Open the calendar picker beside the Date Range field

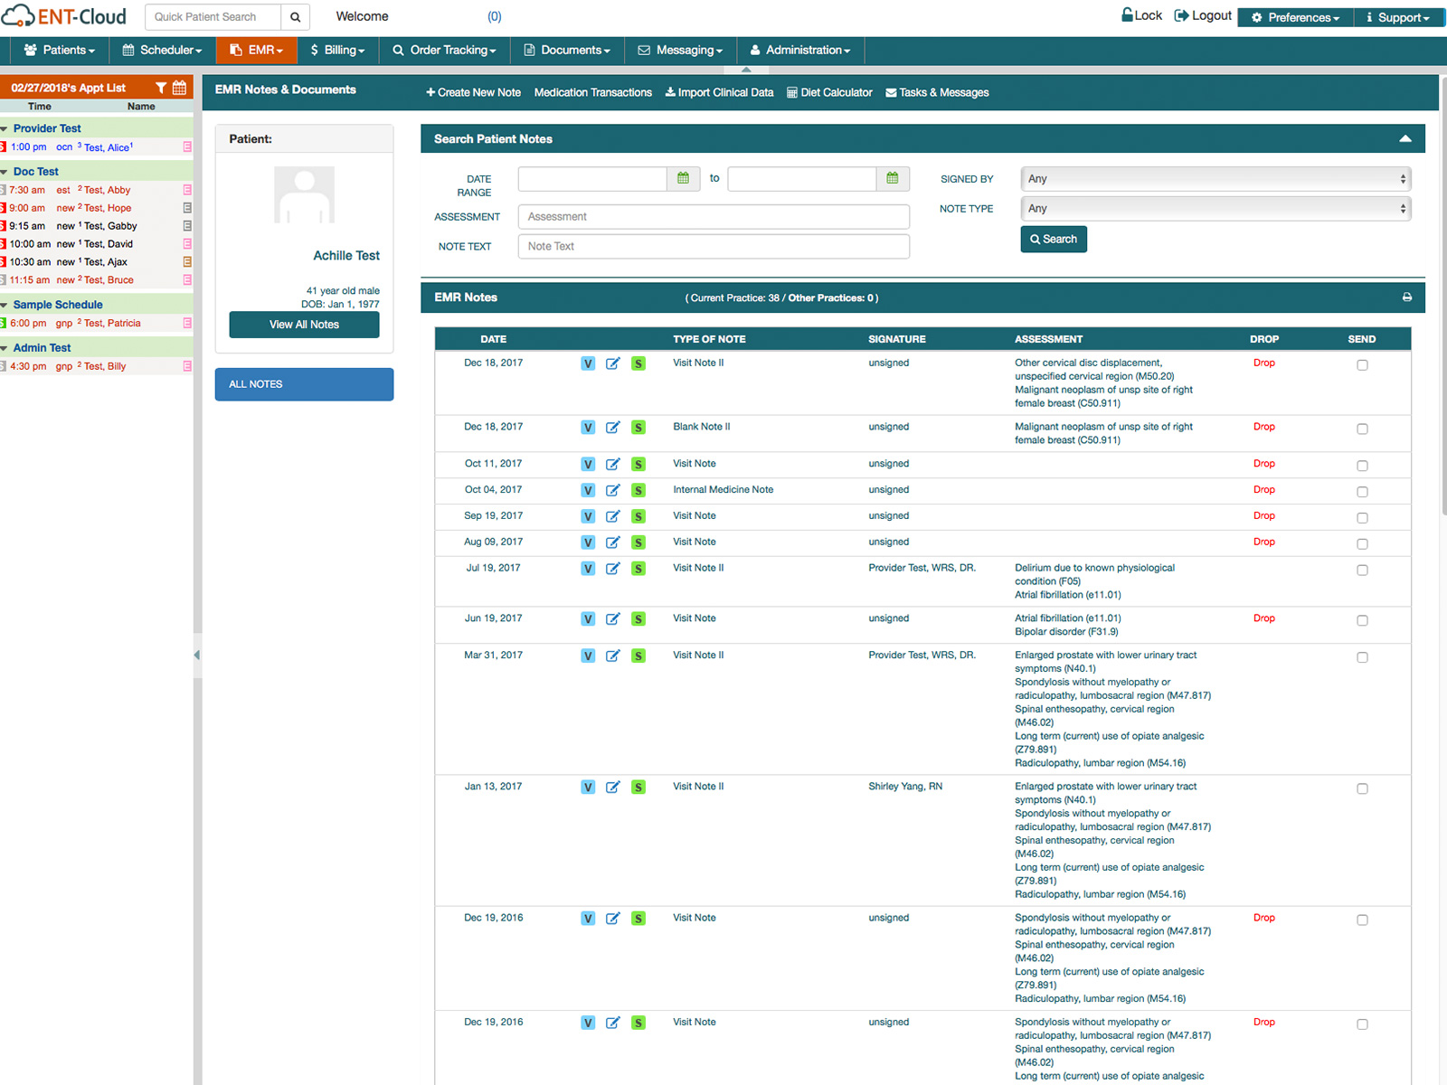coord(683,178)
